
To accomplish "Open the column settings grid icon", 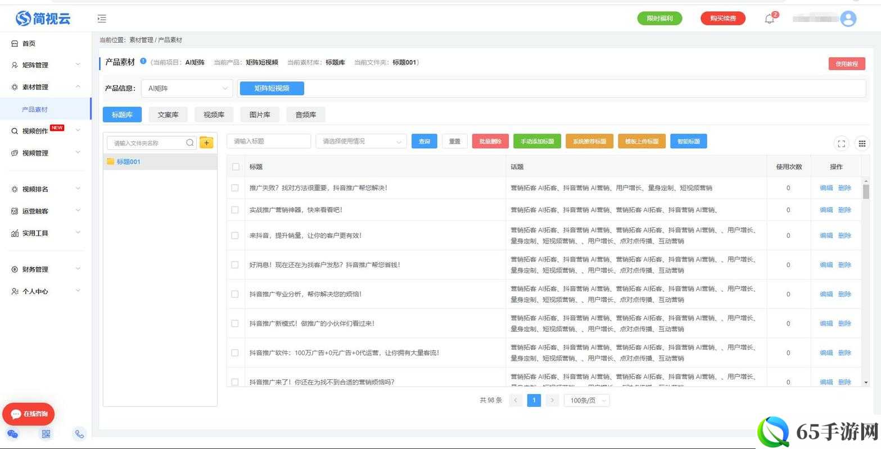I will pos(862,144).
